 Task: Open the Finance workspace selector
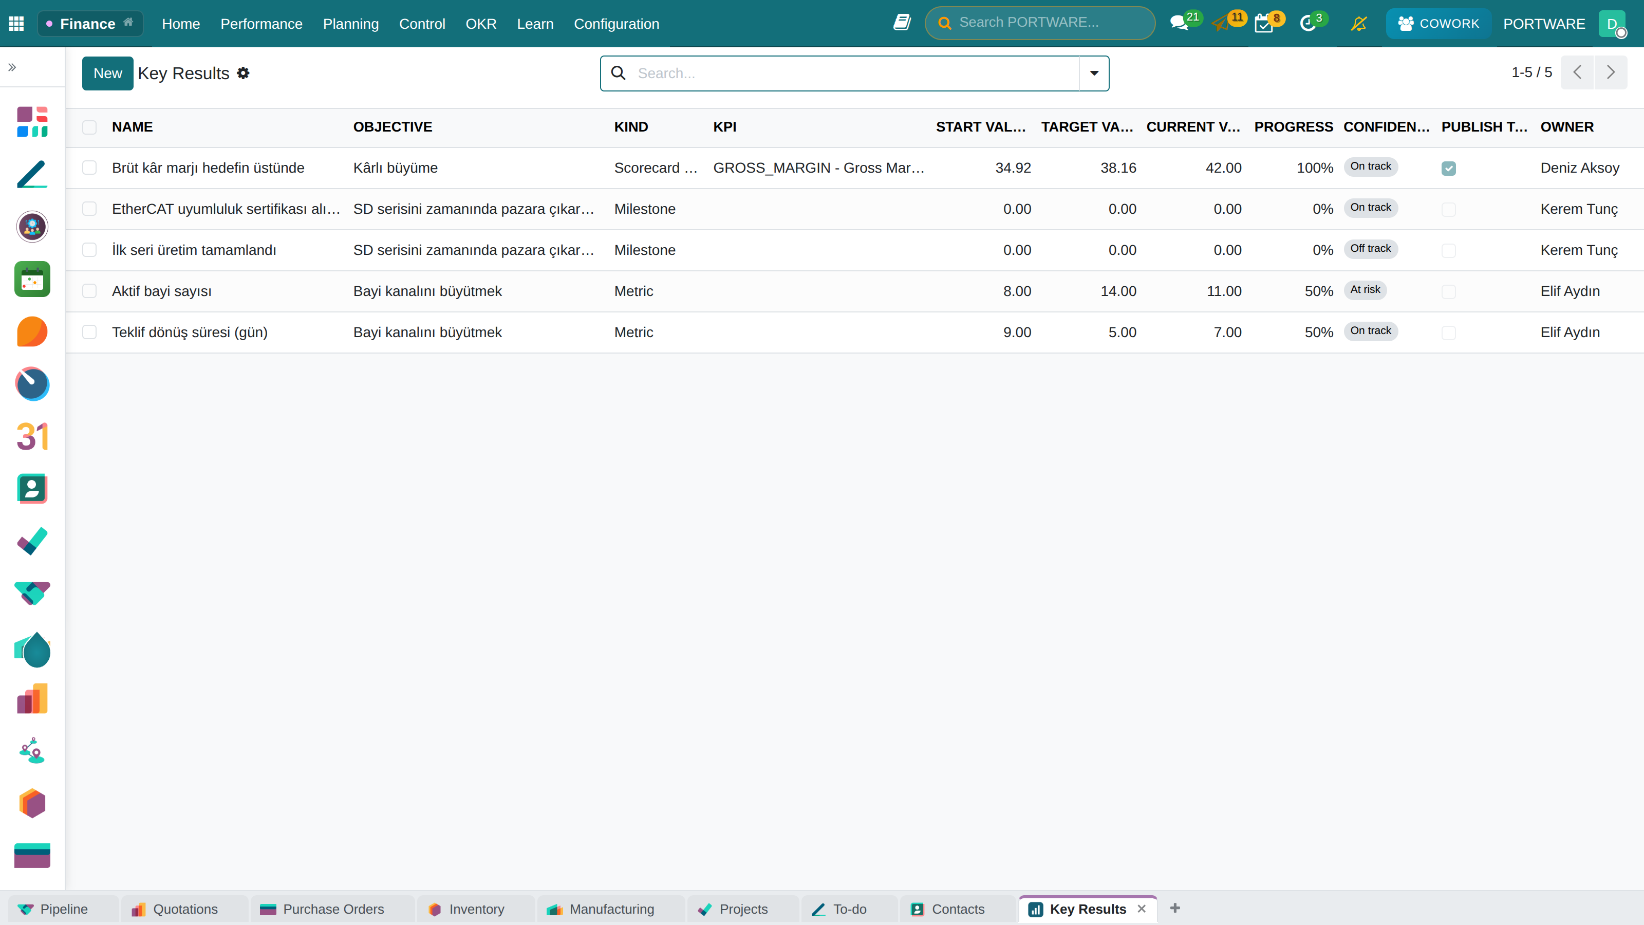pos(90,24)
